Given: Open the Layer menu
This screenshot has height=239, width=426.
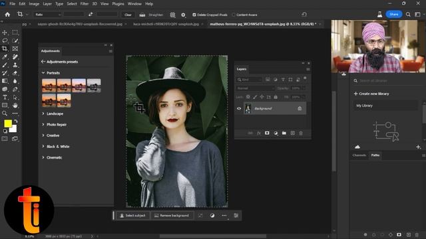Looking at the screenshot, I should click(x=47, y=4).
